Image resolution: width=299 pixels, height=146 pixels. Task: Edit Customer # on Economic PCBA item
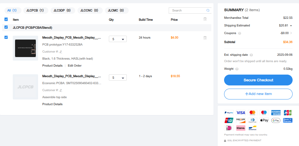click(61, 90)
